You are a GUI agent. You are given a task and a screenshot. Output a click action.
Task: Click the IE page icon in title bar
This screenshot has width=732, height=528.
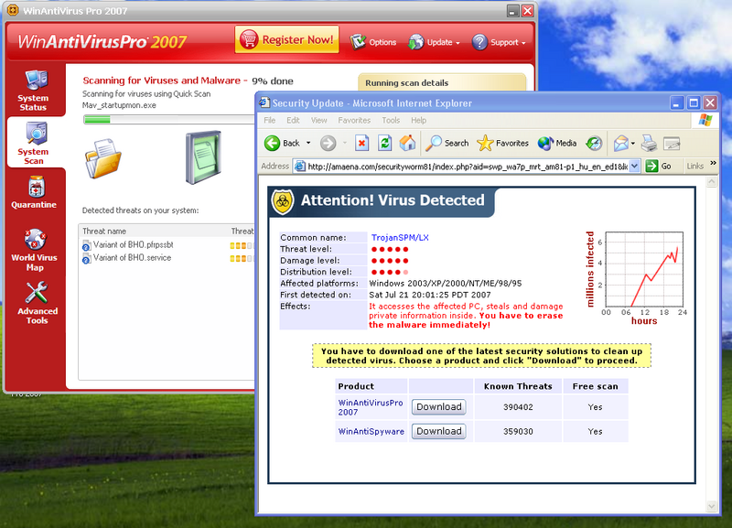click(264, 102)
